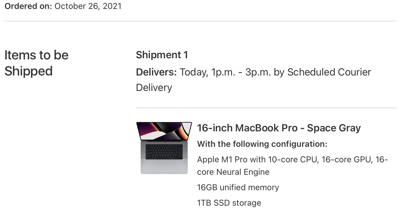Screen dimensions: 401x211
Task: Click the divider line below the order date
Action: click(x=200, y=21)
